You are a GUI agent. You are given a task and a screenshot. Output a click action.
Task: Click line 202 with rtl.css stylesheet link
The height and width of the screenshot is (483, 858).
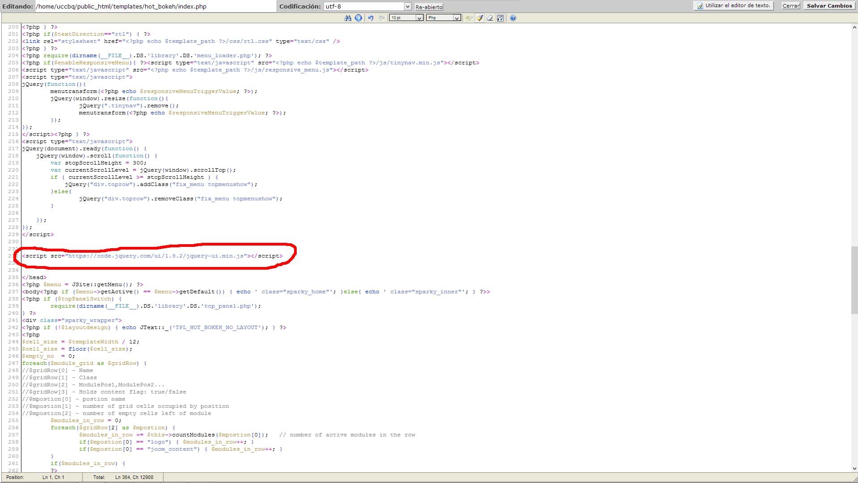click(181, 41)
